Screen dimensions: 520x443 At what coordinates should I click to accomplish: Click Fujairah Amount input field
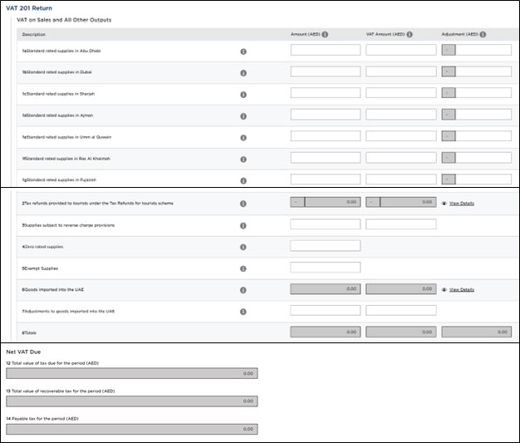tap(326, 180)
